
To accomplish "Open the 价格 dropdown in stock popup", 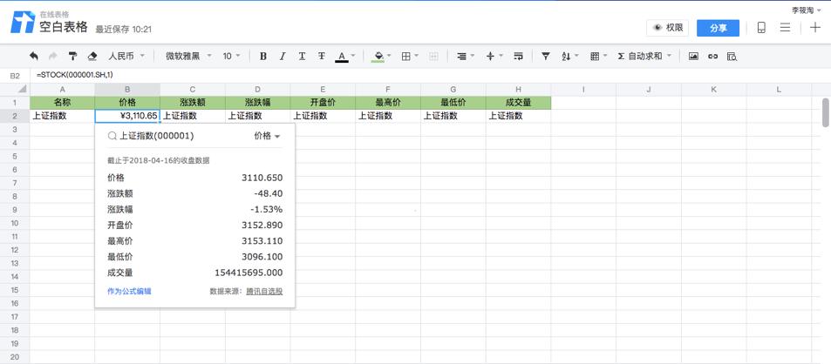I will click(x=267, y=136).
